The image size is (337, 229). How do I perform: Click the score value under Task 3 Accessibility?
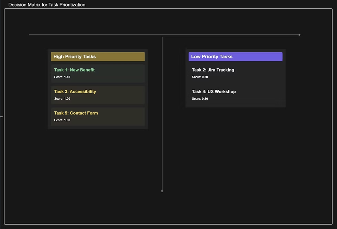67,99
